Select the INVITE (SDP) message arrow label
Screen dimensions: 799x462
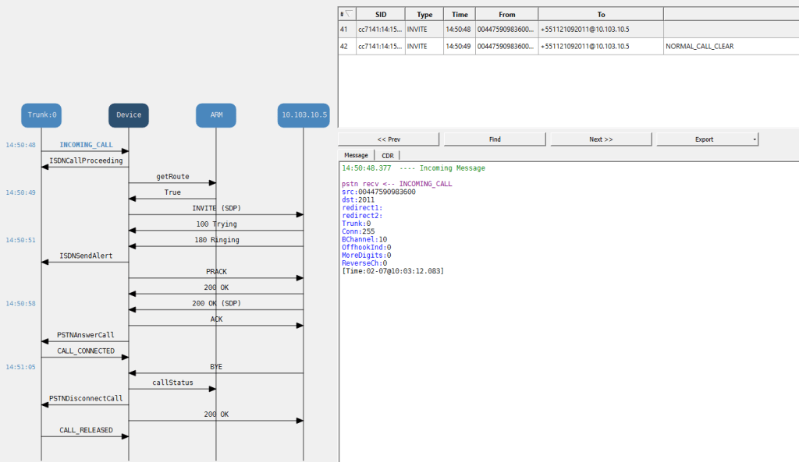[x=216, y=208]
